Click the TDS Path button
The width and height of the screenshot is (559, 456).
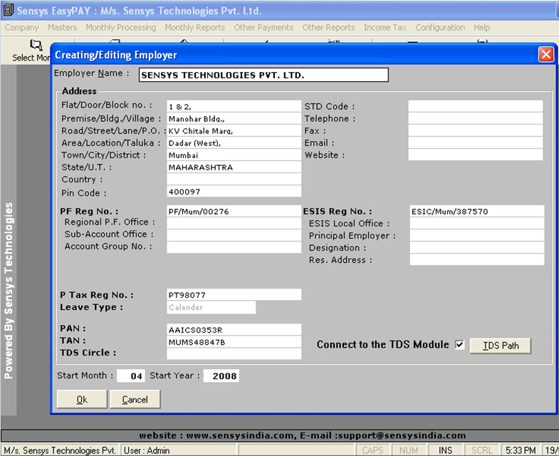point(501,346)
